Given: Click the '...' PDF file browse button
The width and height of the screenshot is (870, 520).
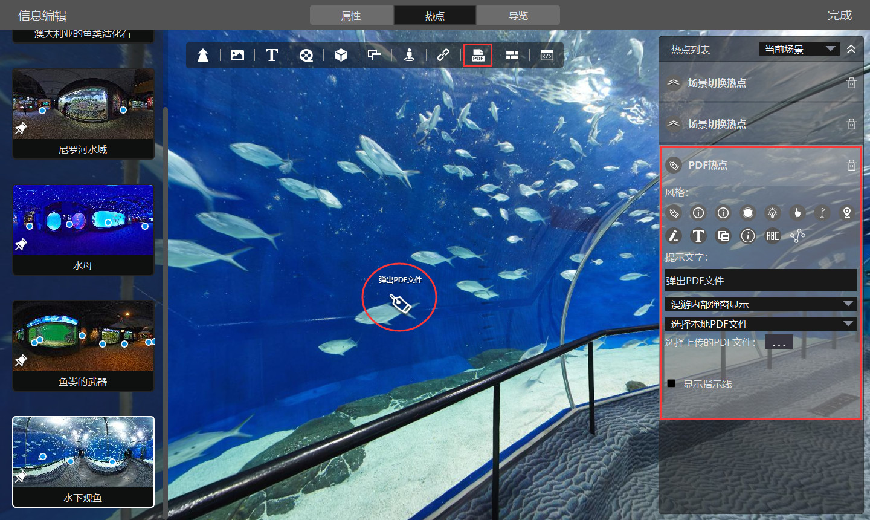Looking at the screenshot, I should coord(779,342).
